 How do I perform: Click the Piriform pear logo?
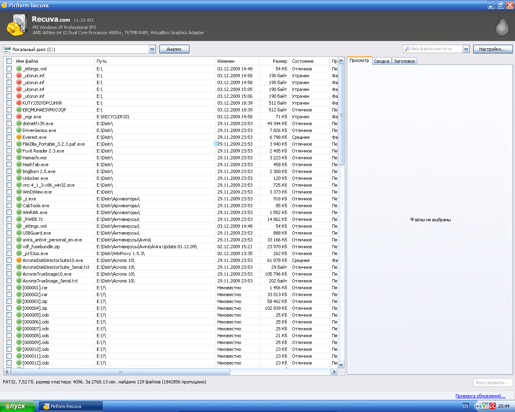click(x=502, y=26)
